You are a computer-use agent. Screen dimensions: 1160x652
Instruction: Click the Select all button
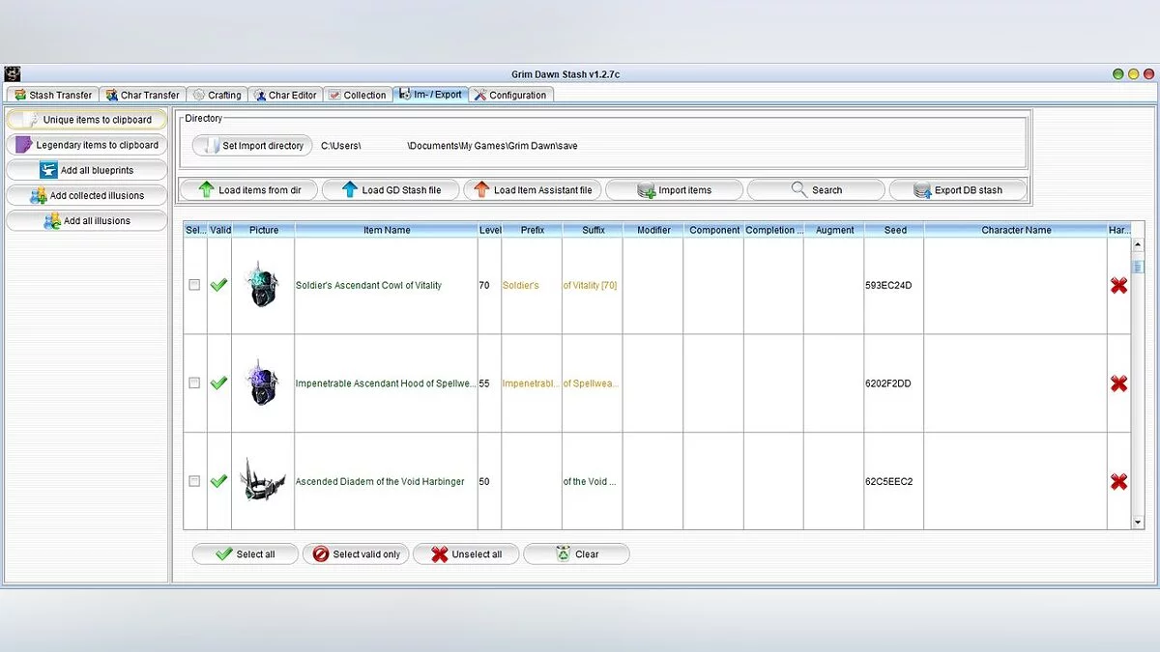tap(246, 554)
